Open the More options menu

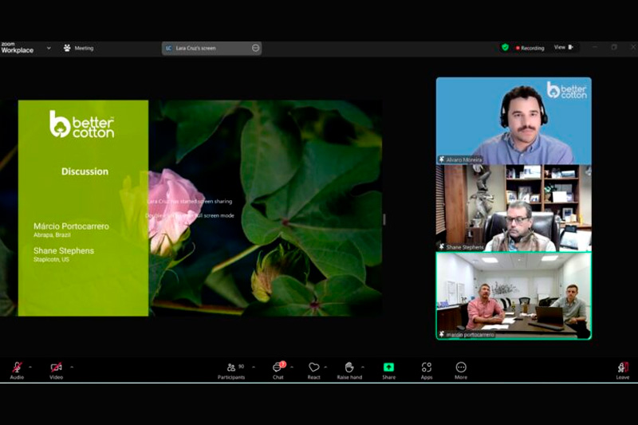click(x=461, y=371)
